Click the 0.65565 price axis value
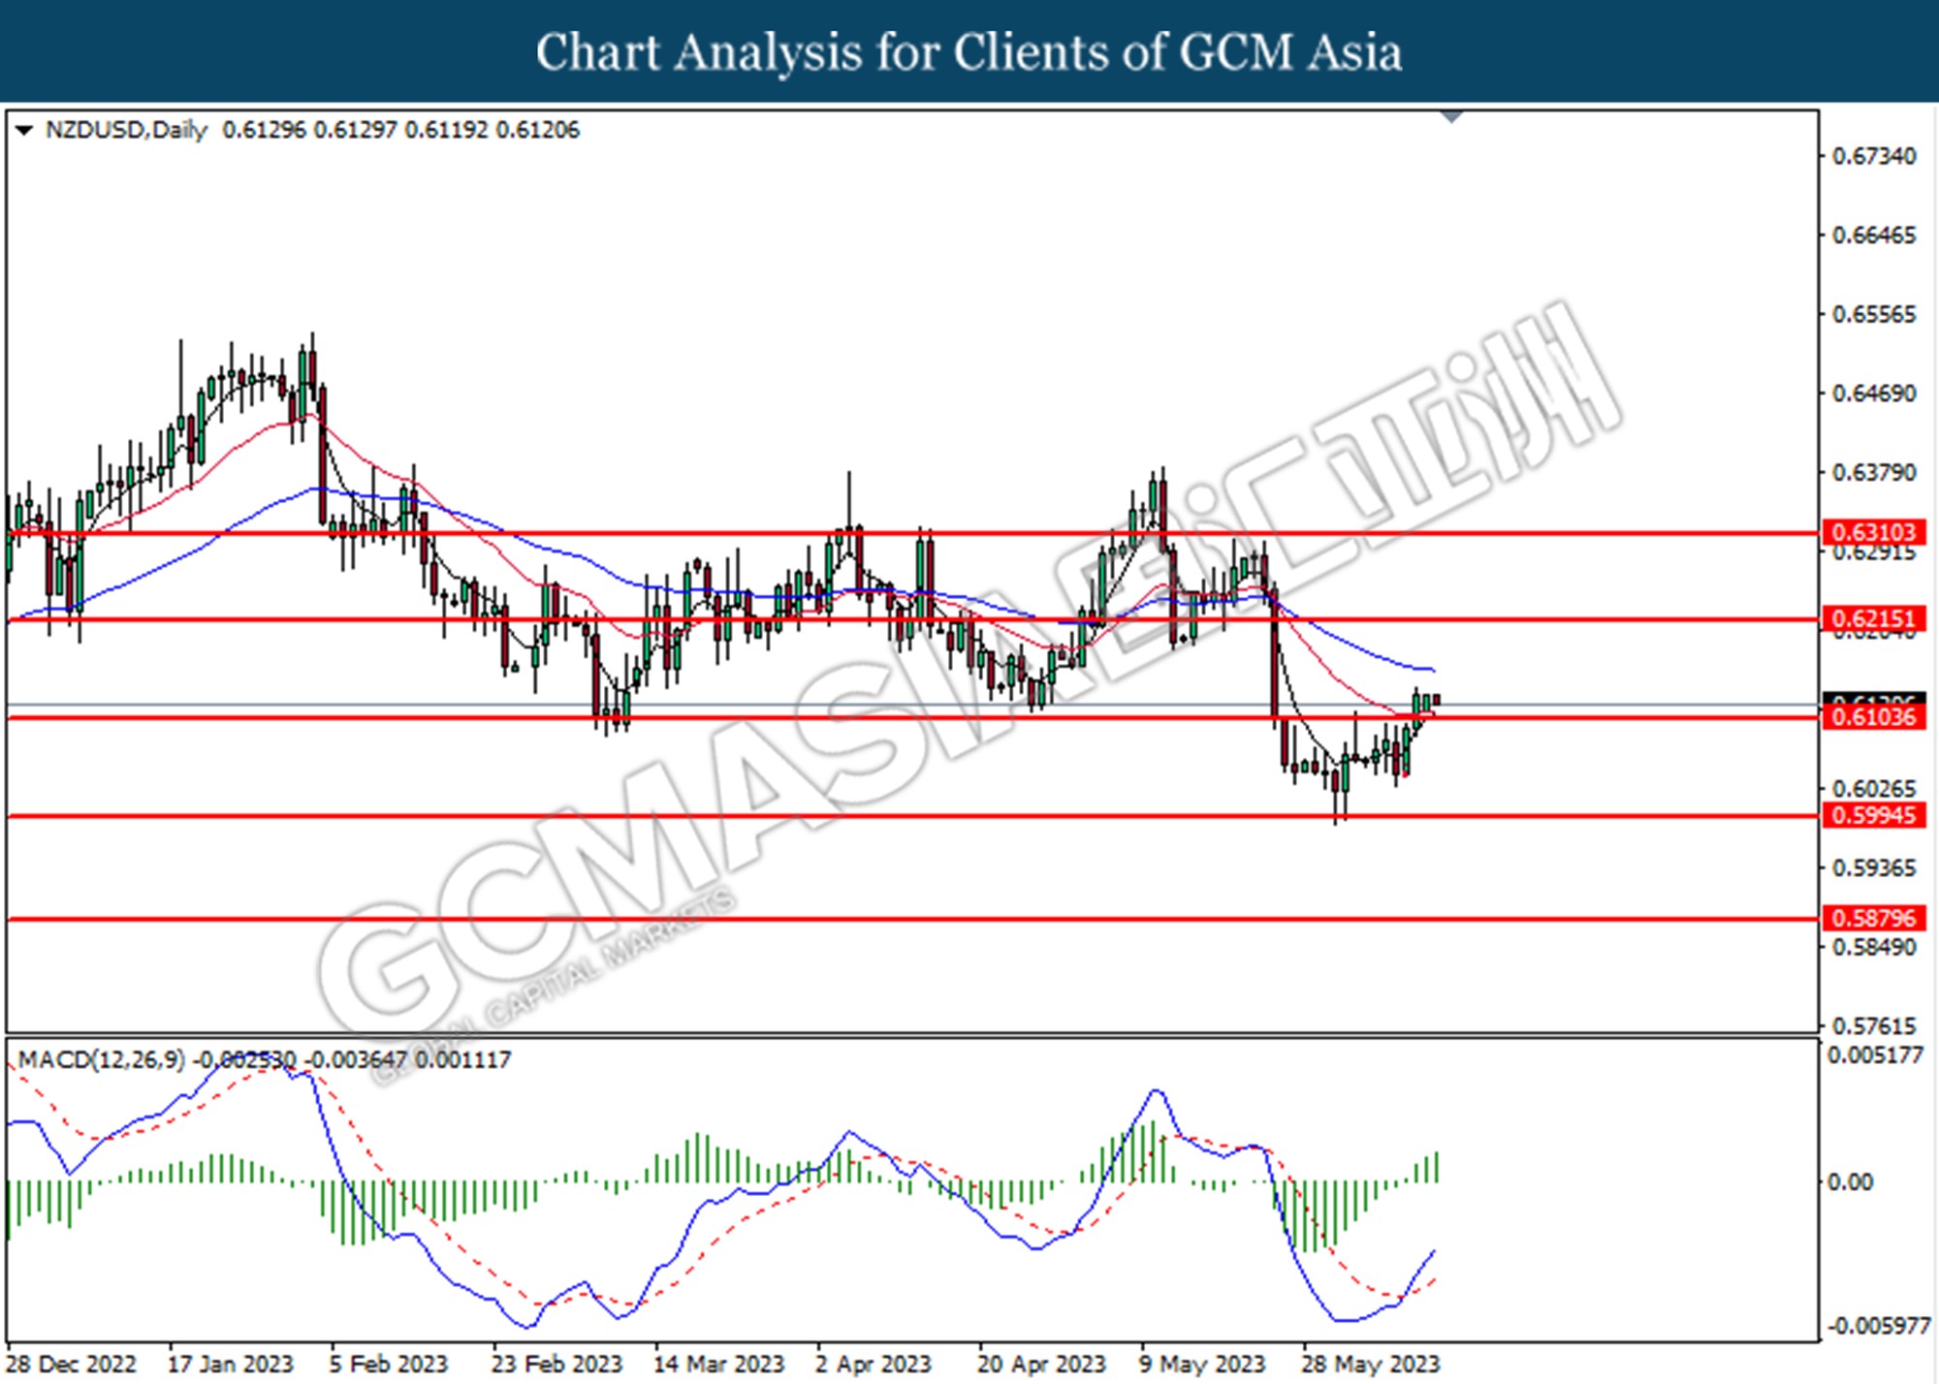1939x1384 pixels. 1874,315
